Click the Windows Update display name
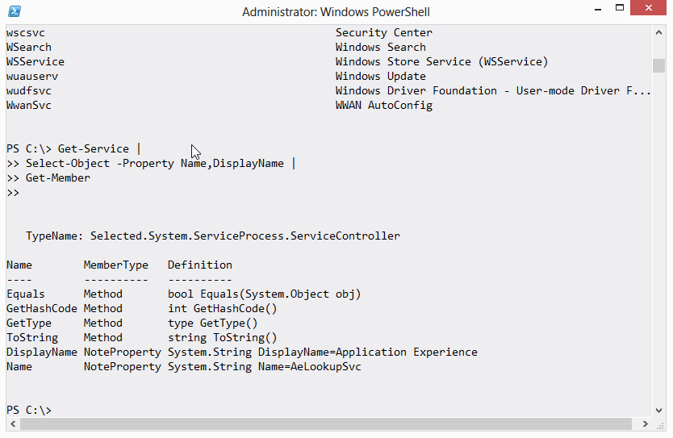Image resolution: width=673 pixels, height=438 pixels. [x=381, y=76]
